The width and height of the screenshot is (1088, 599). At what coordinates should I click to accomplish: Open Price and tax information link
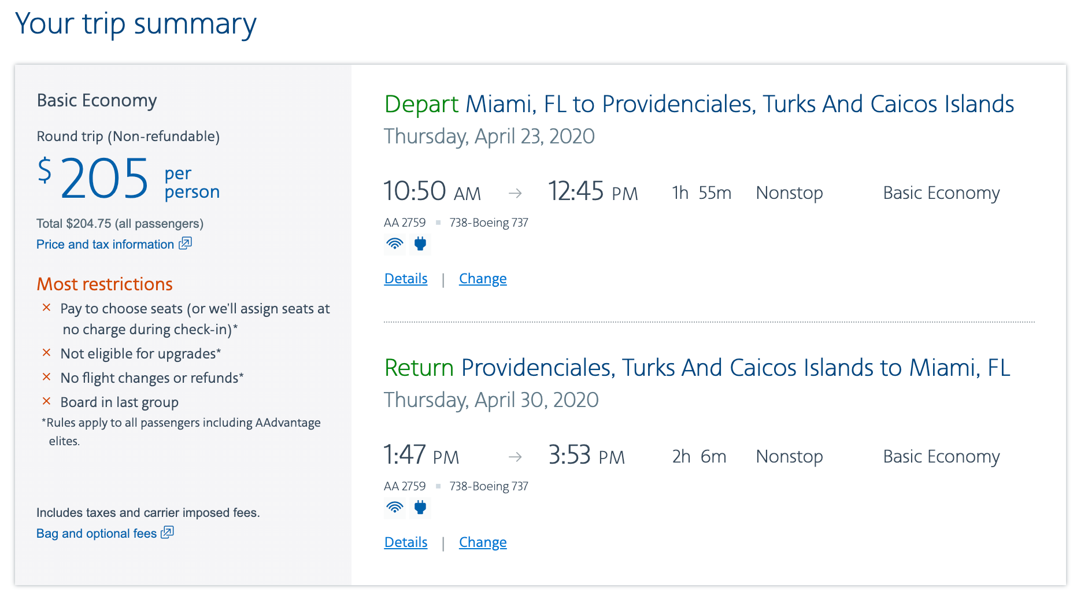(105, 245)
